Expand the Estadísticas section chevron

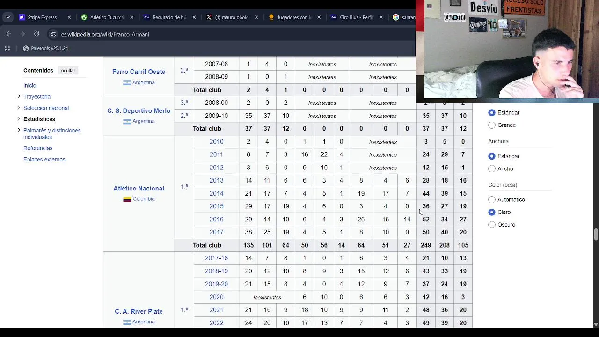[19, 119]
